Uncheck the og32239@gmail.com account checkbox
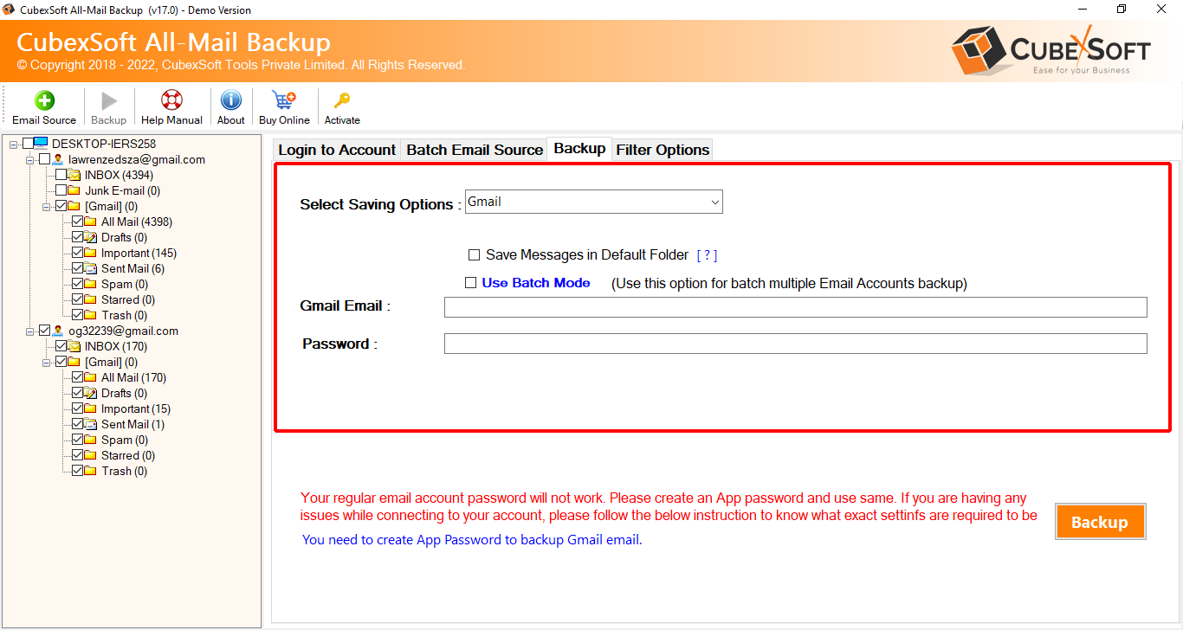 (x=45, y=331)
